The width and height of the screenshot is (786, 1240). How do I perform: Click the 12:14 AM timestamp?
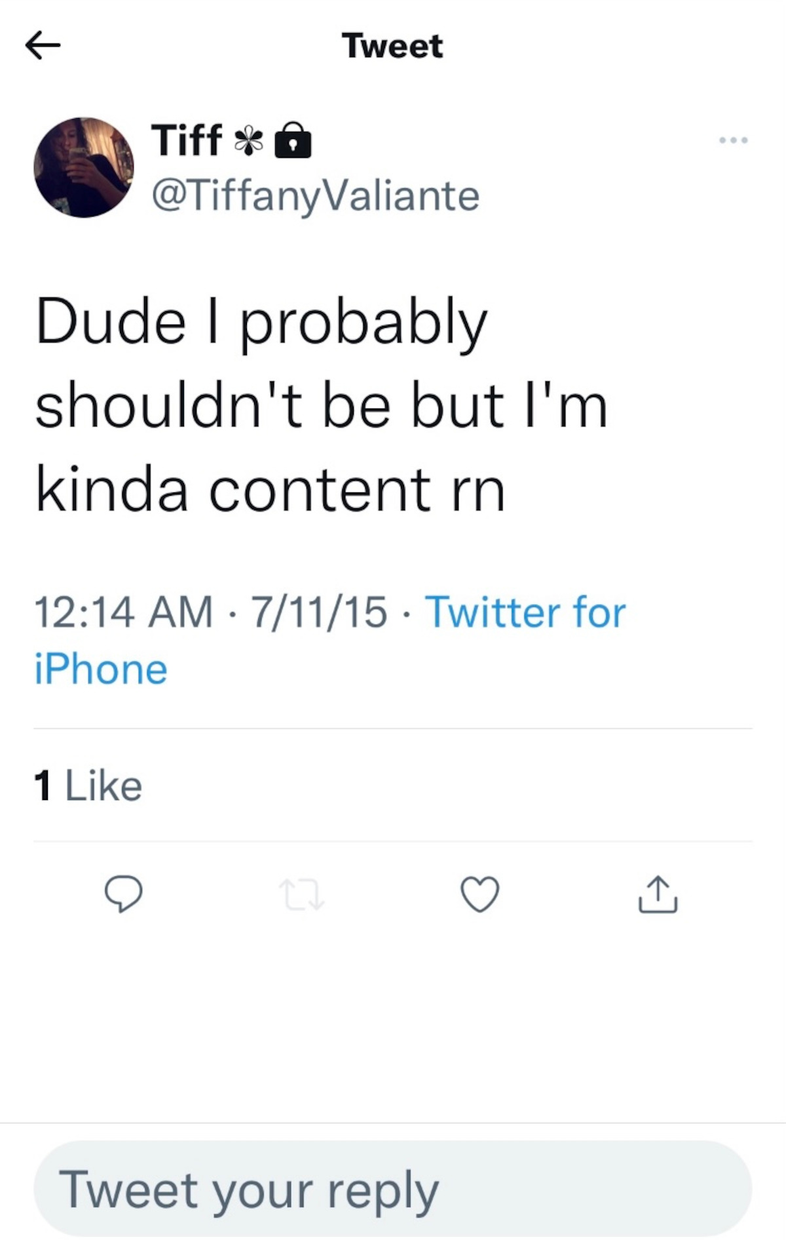tap(123, 612)
